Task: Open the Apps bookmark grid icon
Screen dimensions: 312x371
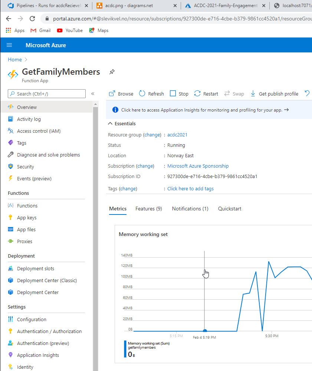Action: [x=9, y=30]
